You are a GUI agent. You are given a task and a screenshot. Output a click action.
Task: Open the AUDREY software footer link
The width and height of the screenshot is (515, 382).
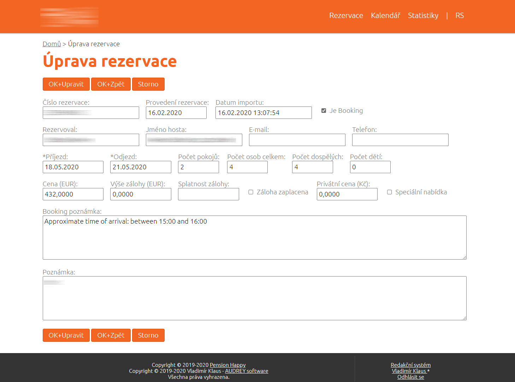247,371
